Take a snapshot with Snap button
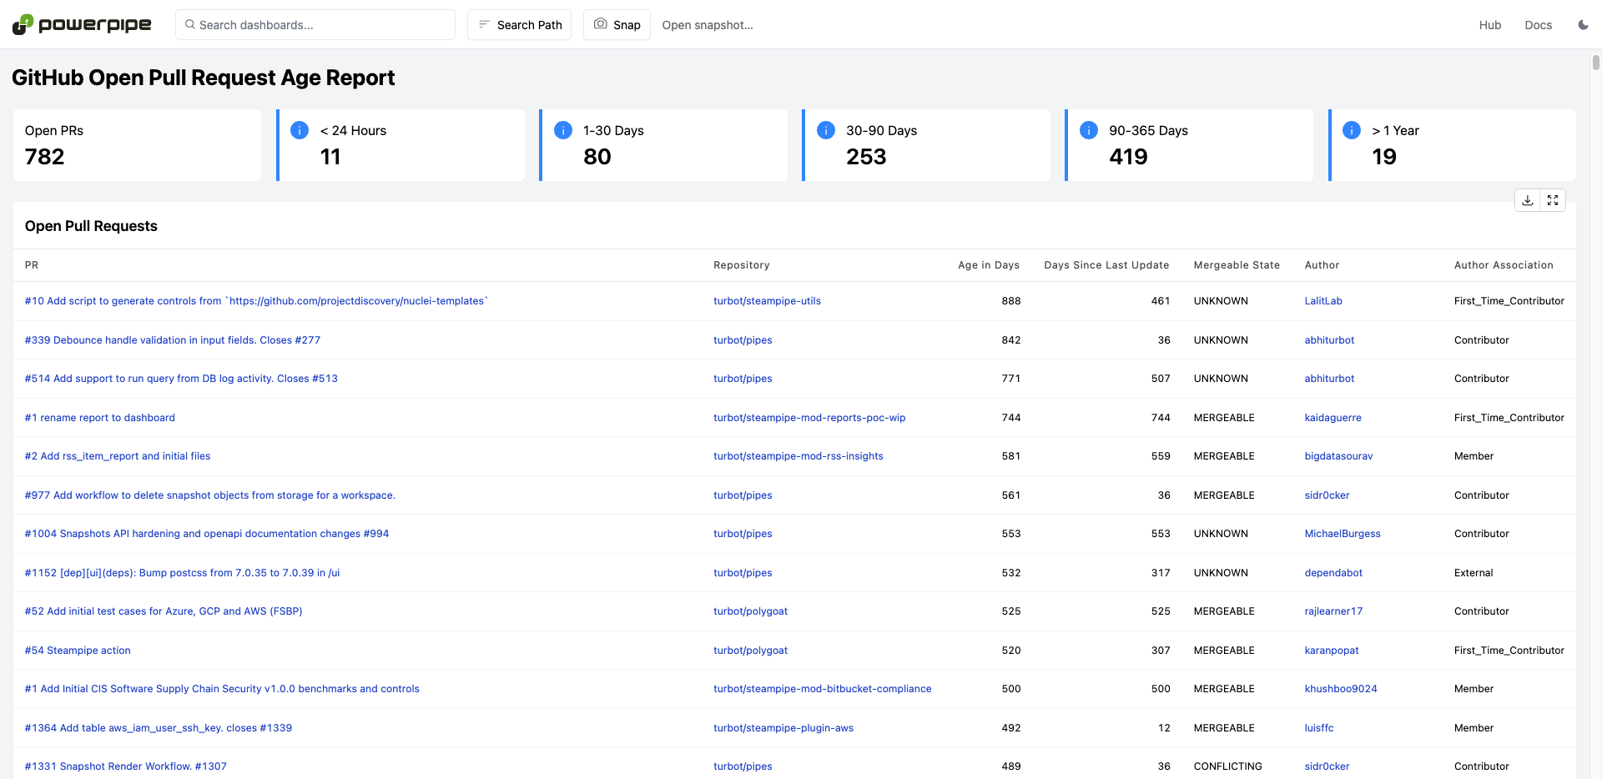The height and width of the screenshot is (779, 1602). tap(617, 25)
